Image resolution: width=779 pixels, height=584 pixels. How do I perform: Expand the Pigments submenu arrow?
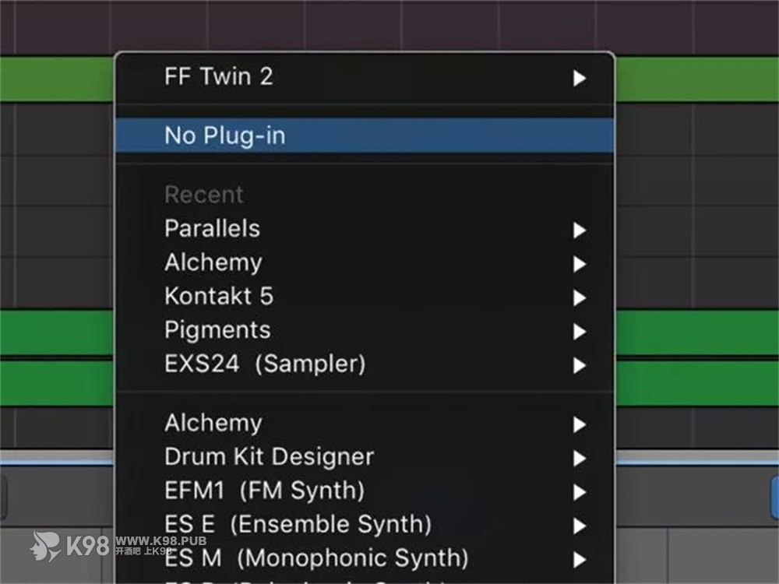(x=580, y=331)
